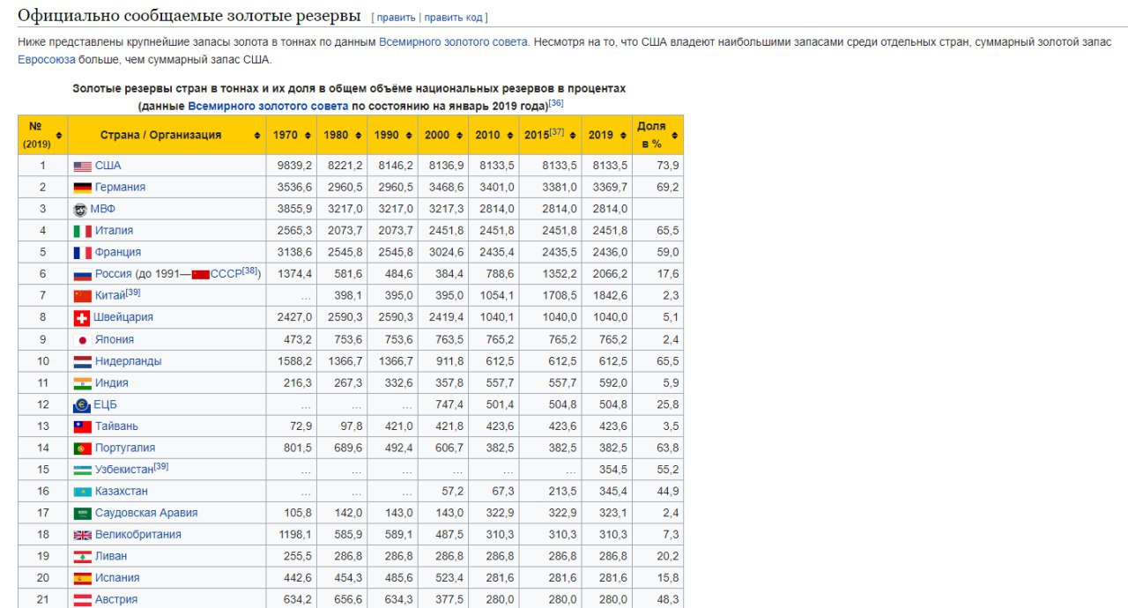The image size is (1128, 608).
Task: Open the 'править код' source edit link
Action: coord(453,18)
